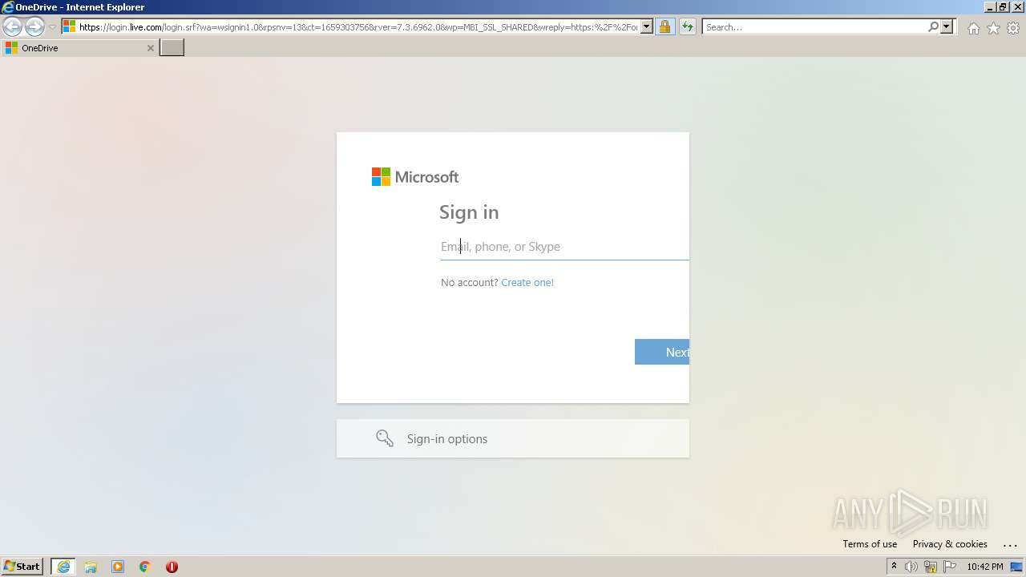Open the volume speaker tray icon
This screenshot has height=577, width=1026.
coord(911,567)
